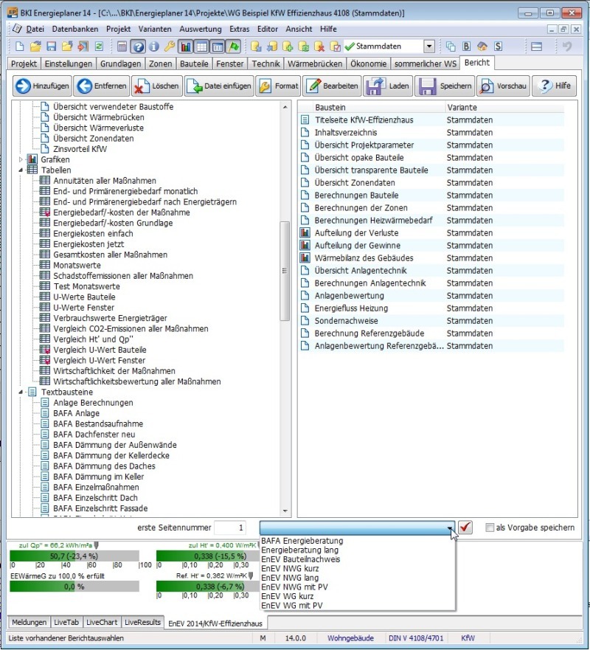Click the report selection dropdown arrow
Viewport: 590px width, 650px height.
click(x=450, y=528)
